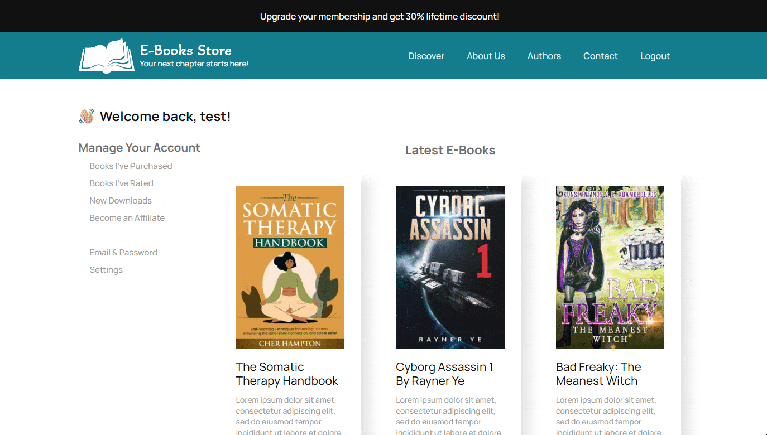Click the waving hand emoji icon
Image resolution: width=767 pixels, height=435 pixels.
pyautogui.click(x=87, y=116)
